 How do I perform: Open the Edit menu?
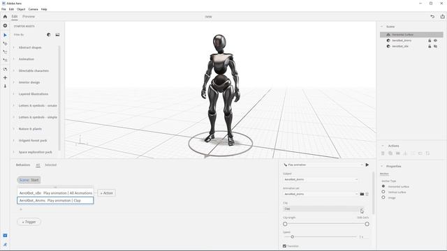[x=11, y=9]
